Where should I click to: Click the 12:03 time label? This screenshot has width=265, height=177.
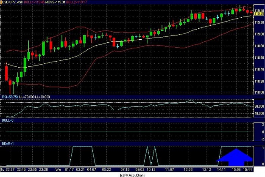click(188, 169)
